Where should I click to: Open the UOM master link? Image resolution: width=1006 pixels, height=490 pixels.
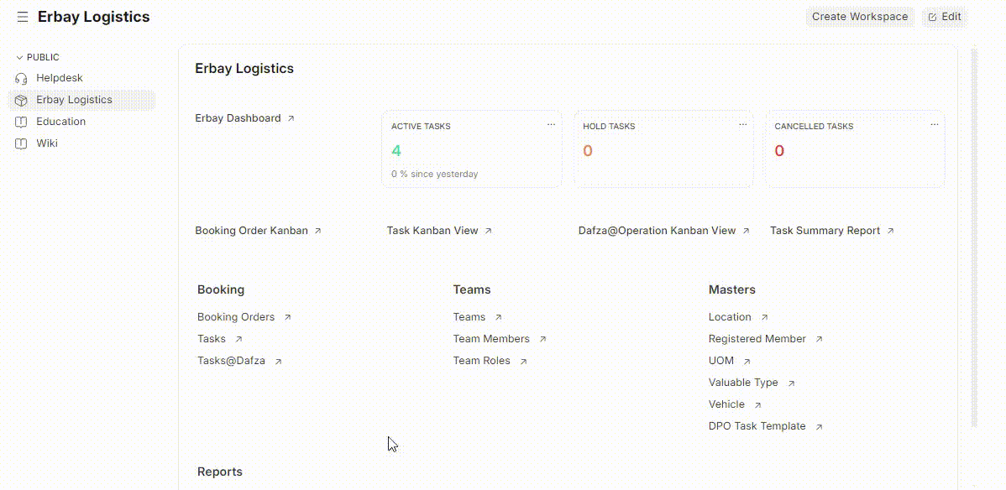(721, 361)
